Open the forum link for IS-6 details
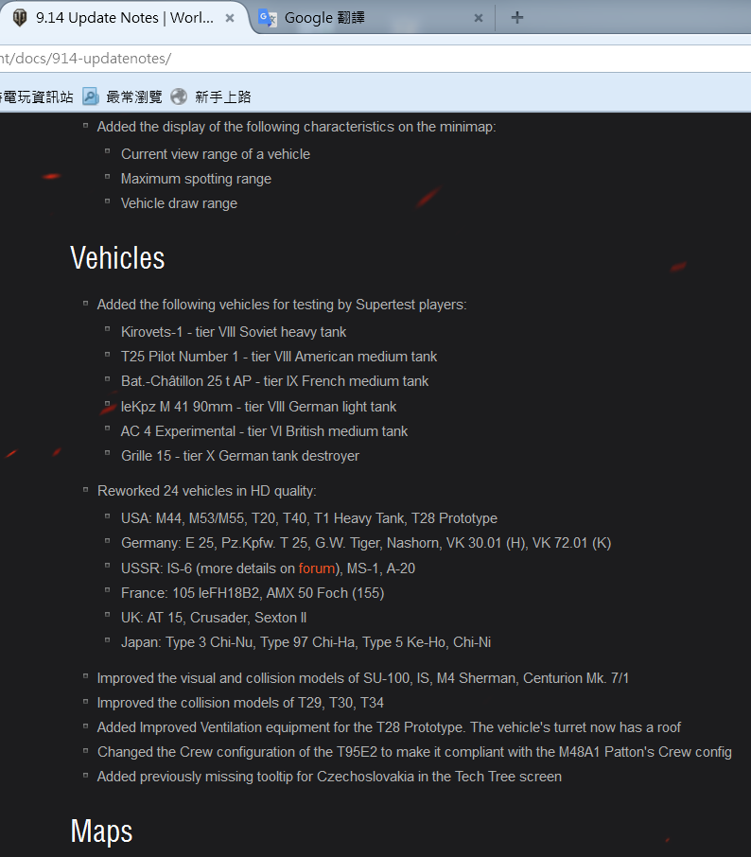The image size is (751, 857). click(x=317, y=568)
